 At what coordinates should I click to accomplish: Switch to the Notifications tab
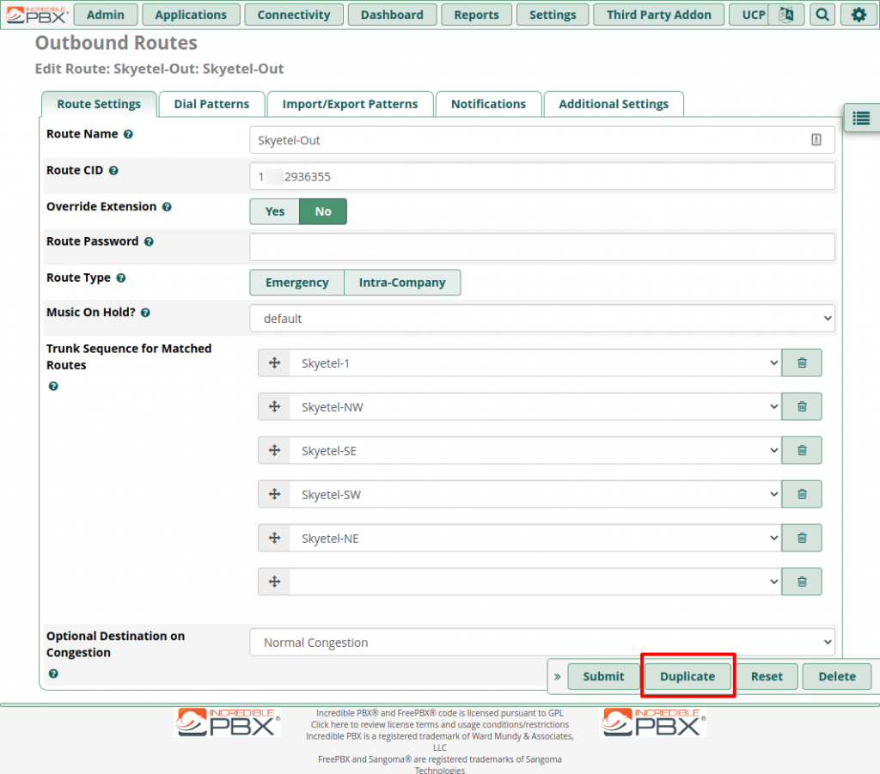pyautogui.click(x=488, y=104)
